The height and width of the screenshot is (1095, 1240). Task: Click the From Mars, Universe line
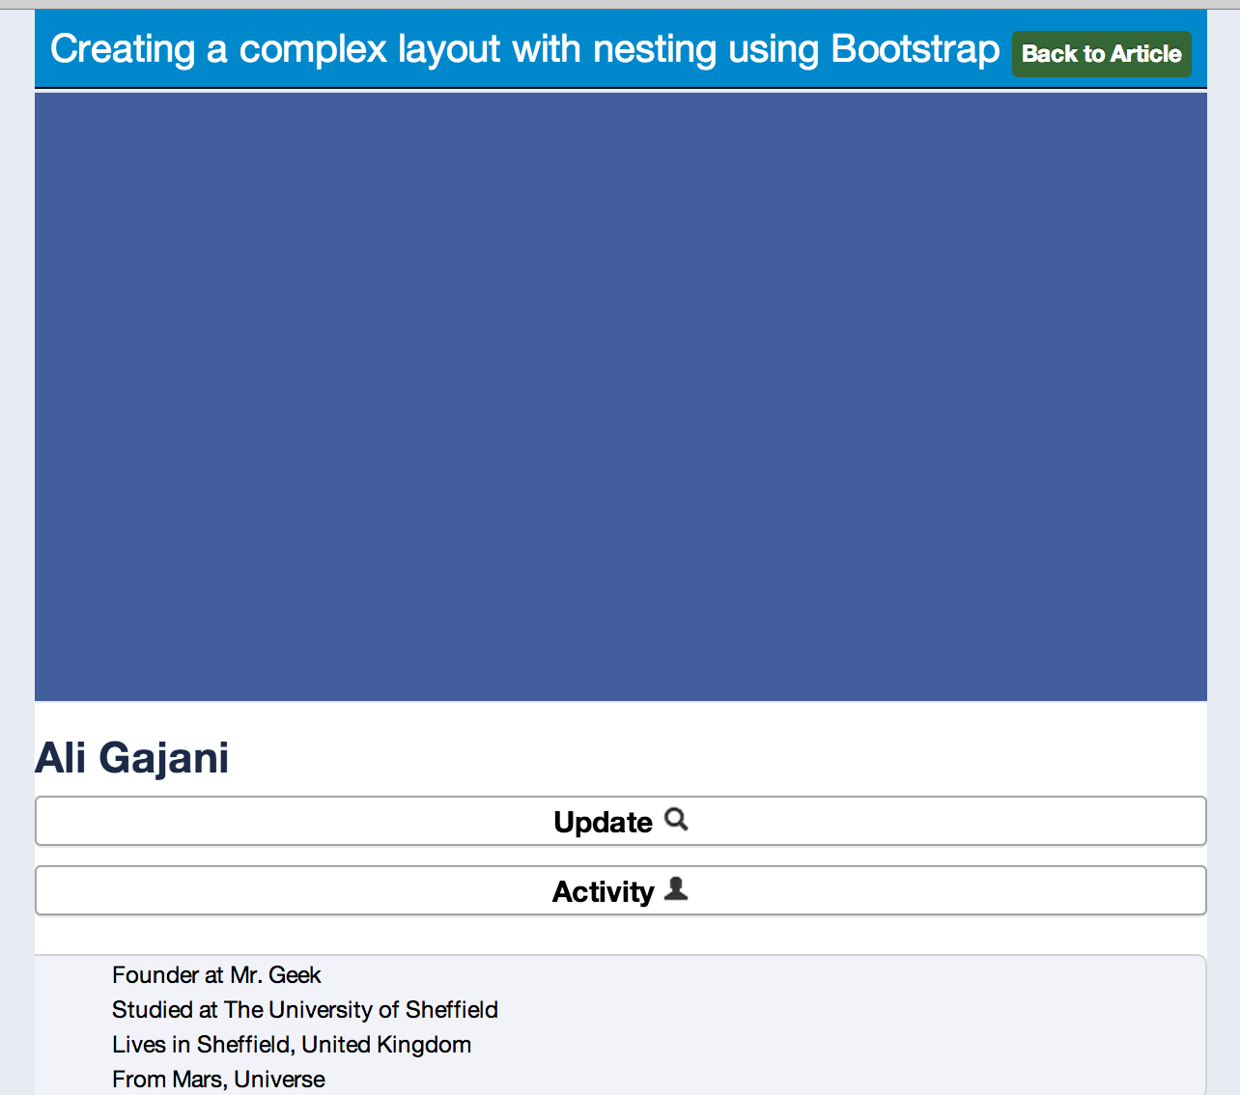(218, 1080)
